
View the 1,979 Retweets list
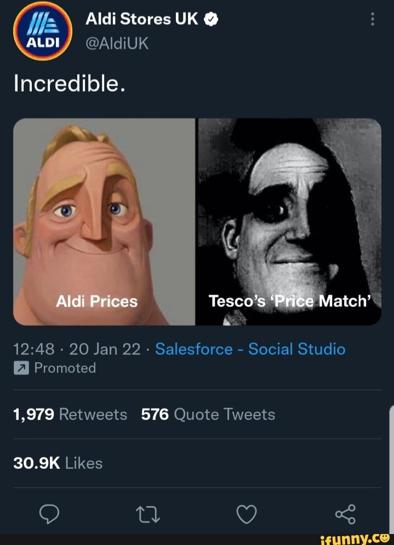(70, 415)
